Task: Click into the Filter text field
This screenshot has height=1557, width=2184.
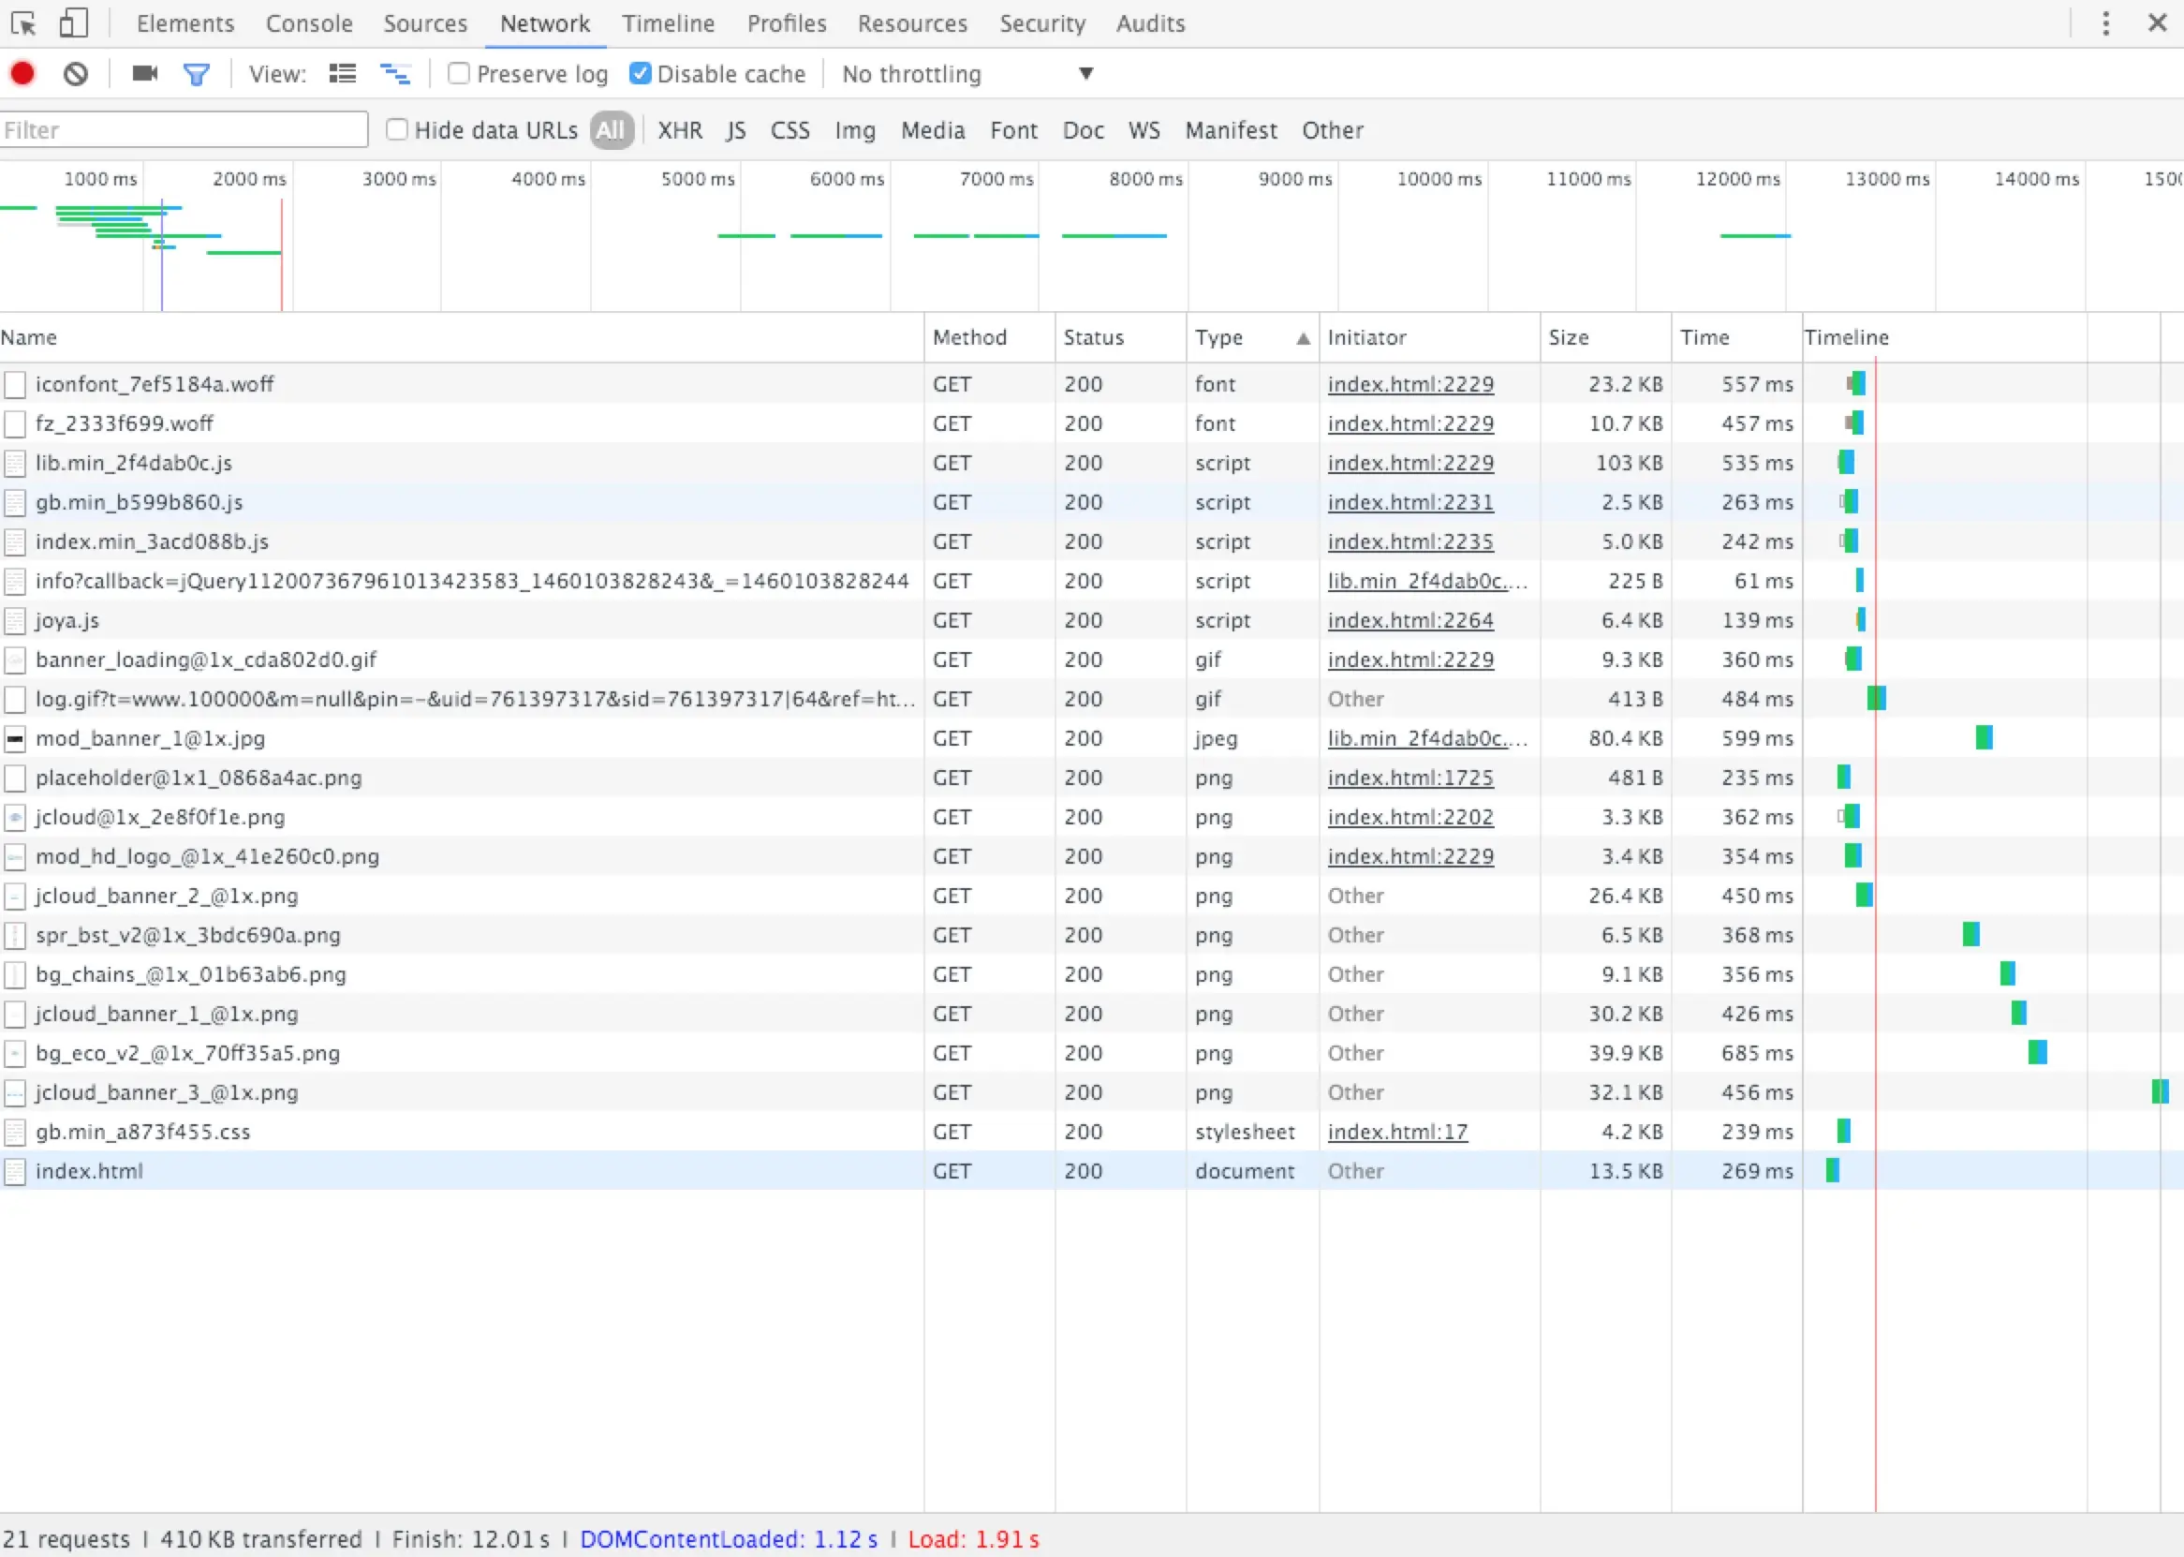Action: 184,130
